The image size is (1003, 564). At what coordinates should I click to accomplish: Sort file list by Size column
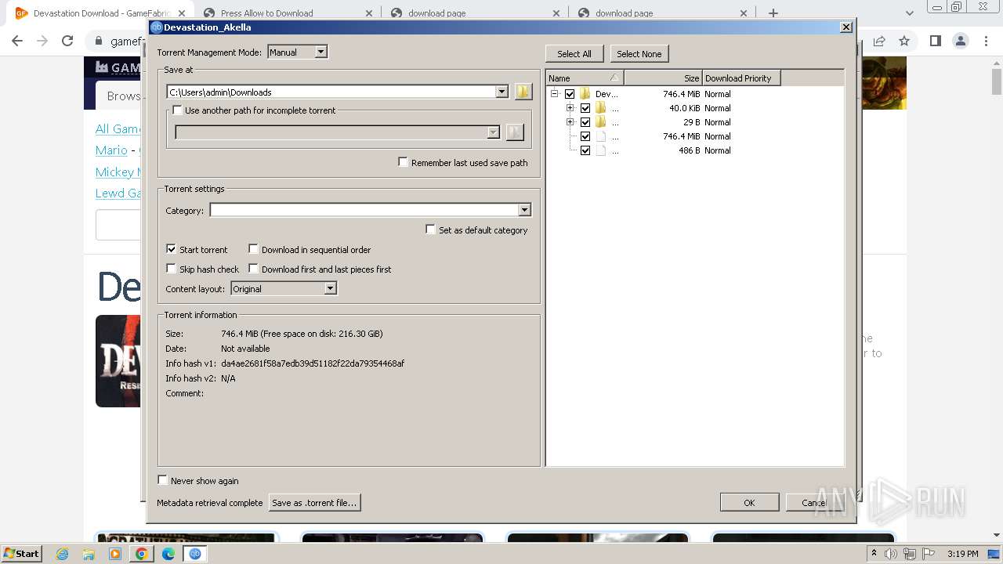(x=663, y=78)
